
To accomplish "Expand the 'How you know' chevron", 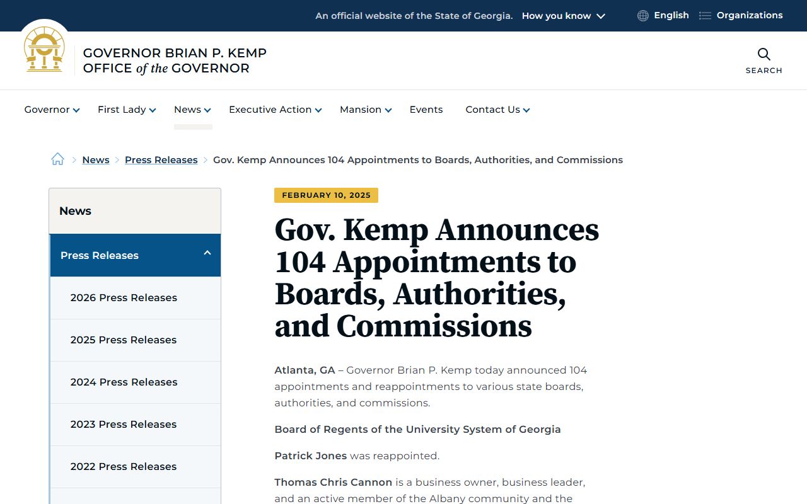I will (601, 16).
